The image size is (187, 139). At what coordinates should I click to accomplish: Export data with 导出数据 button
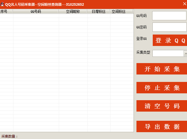tap(162, 127)
